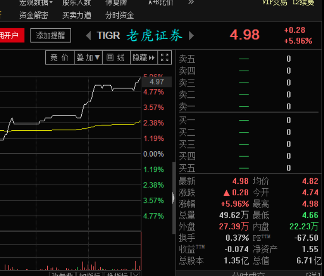Screen dimensions: 324x276
Task: Select the 卖四 order book row
Action: coord(249,71)
